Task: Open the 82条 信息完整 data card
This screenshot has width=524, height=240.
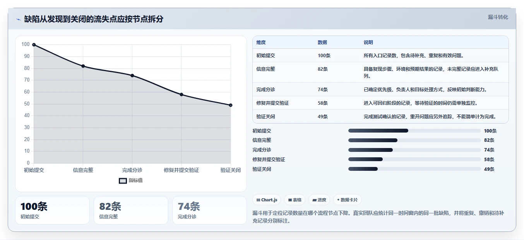Action: (131, 210)
